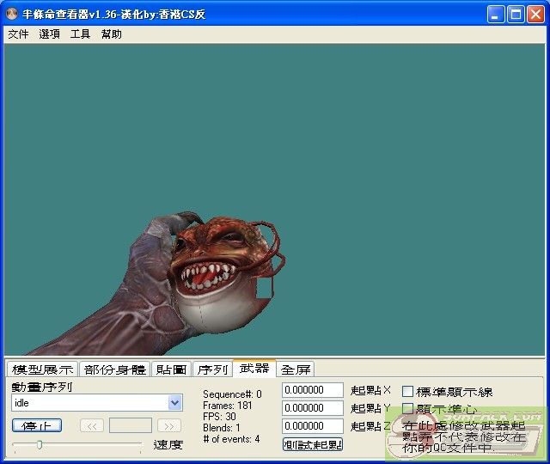Enable the 標準顯示線 checkbox
This screenshot has width=550, height=464.
(408, 392)
